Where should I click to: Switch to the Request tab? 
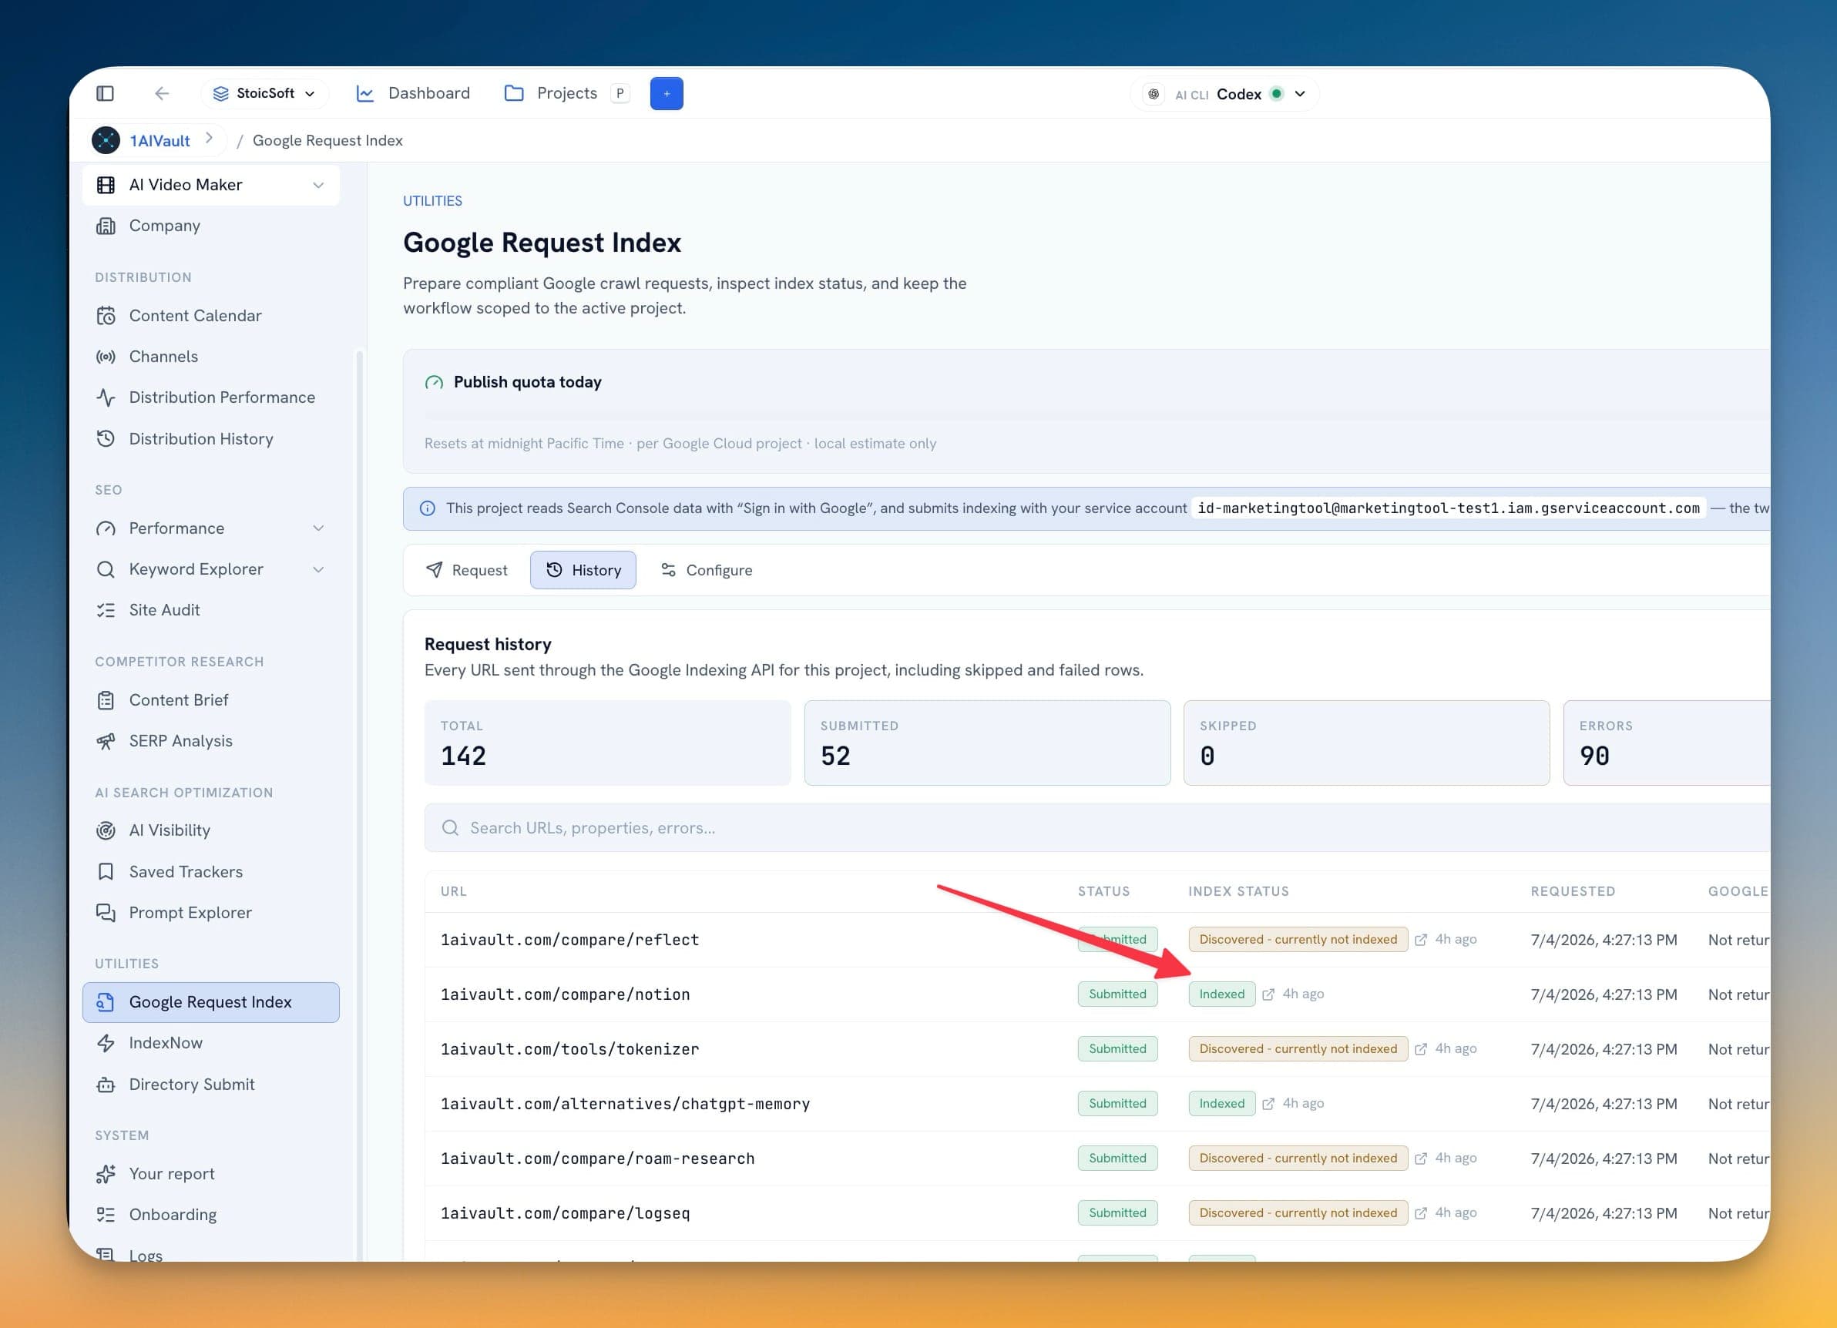point(468,570)
